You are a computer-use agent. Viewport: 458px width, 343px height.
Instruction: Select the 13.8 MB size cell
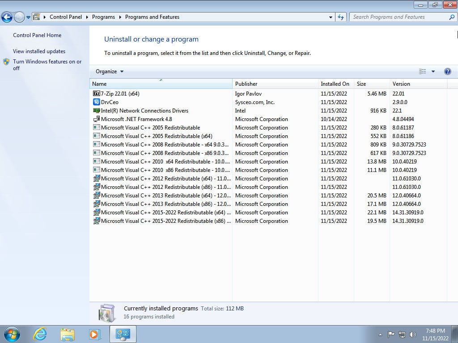(377, 161)
